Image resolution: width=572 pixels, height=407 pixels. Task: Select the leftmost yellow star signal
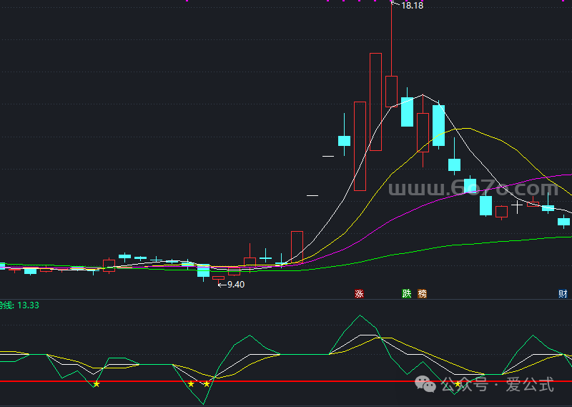click(x=97, y=384)
